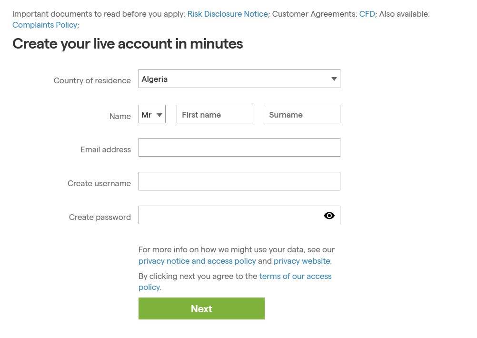Open the Risk Disclosure Notice link

tap(228, 14)
